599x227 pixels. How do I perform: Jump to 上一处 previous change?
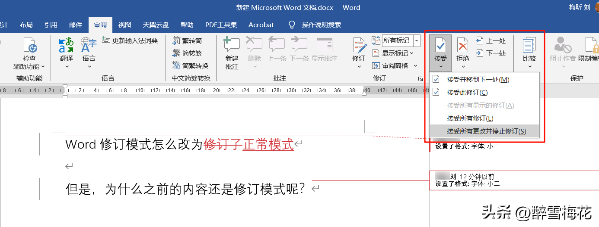pyautogui.click(x=491, y=40)
